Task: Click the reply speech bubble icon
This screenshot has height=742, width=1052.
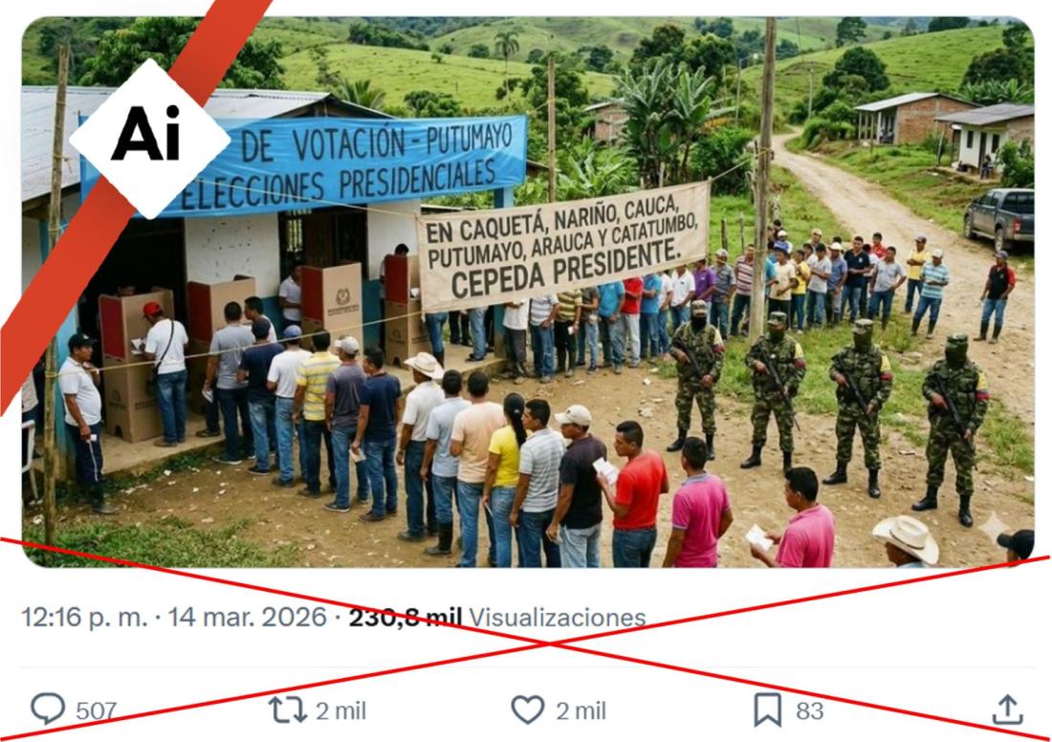Action: [x=48, y=709]
